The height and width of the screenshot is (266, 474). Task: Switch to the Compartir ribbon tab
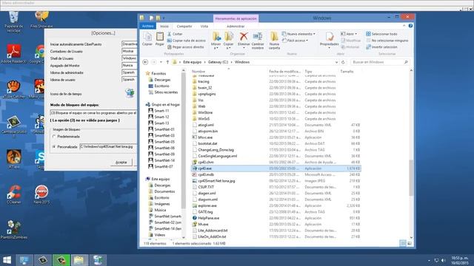pyautogui.click(x=184, y=27)
